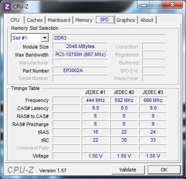Click the RAS# Precharge label
The height and width of the screenshot is (179, 186).
[x=31, y=124]
